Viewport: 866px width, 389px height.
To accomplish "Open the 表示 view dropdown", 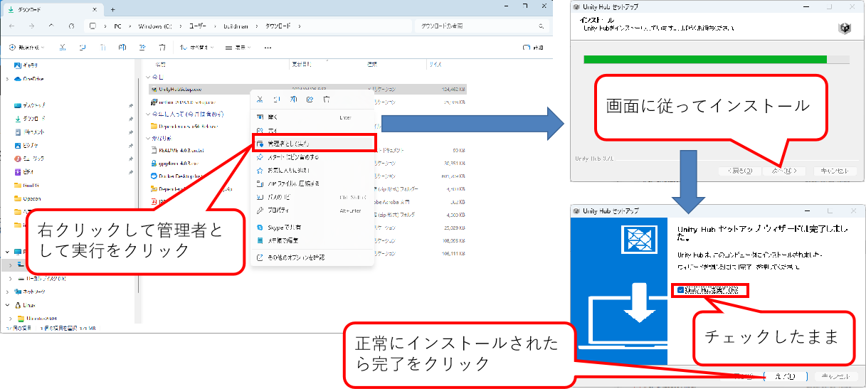I will click(x=240, y=48).
